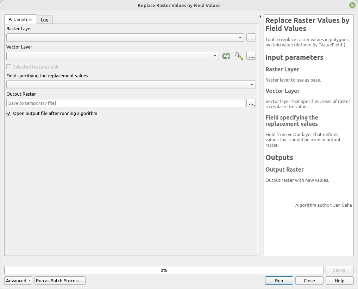Run the Replace Raster Values algorithm
This screenshot has width=358, height=289.
pyautogui.click(x=279, y=281)
